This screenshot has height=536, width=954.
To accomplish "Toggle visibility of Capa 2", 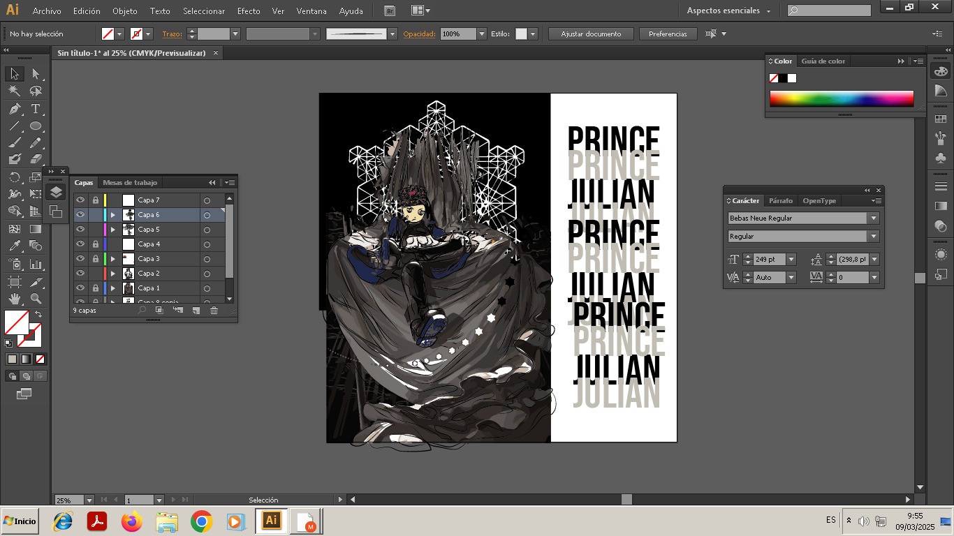I will (80, 274).
